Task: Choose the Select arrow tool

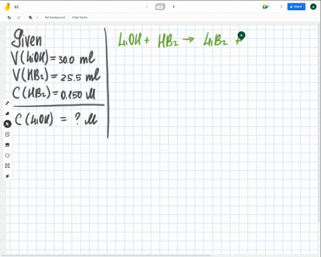Action: 7,124
